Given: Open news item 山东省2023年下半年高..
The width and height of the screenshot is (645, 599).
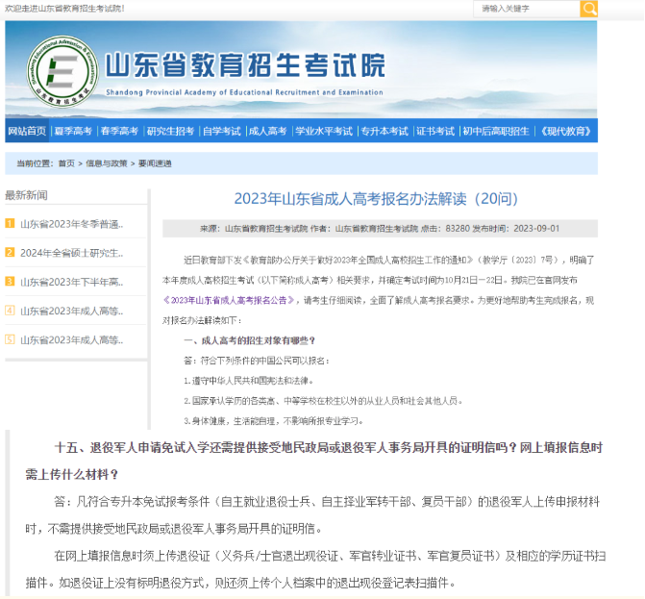Looking at the screenshot, I should coord(71,283).
